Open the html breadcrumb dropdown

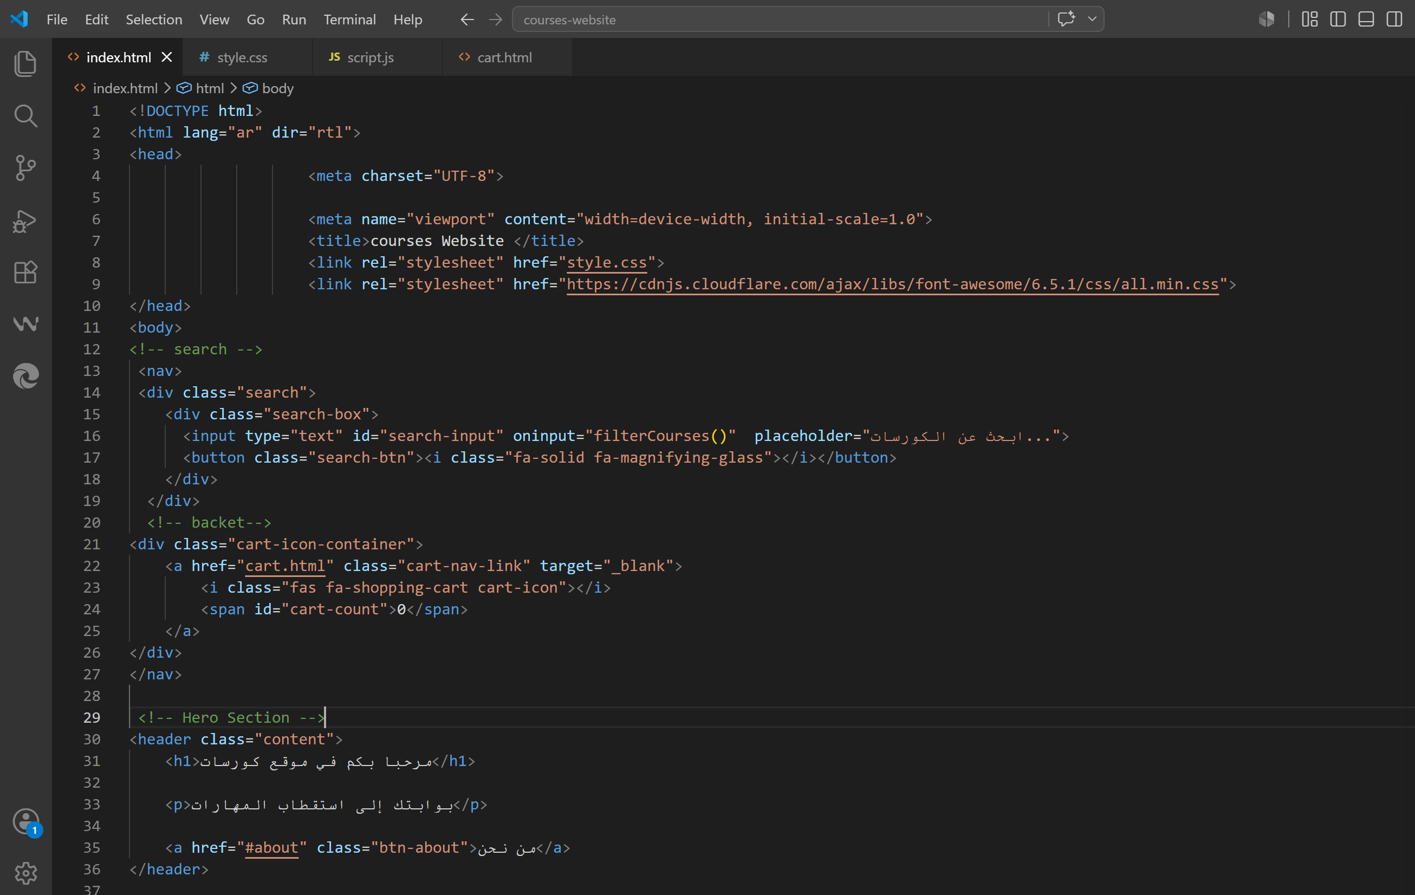[x=210, y=88]
